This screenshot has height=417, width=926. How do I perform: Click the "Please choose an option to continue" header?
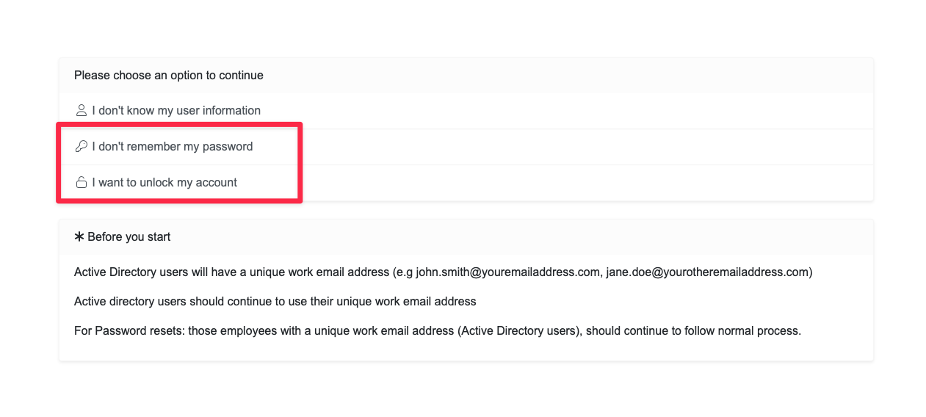pyautogui.click(x=169, y=75)
